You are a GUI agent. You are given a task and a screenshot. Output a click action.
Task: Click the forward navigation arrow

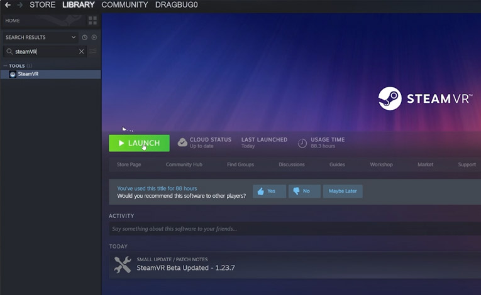point(19,5)
